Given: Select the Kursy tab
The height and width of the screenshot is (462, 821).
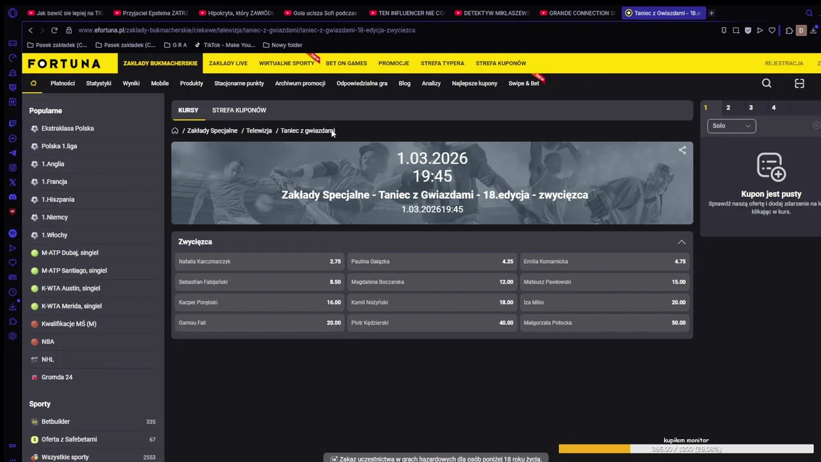Looking at the screenshot, I should coord(188,110).
